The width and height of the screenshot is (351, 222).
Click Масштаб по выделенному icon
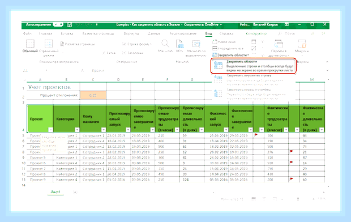tap(196, 48)
